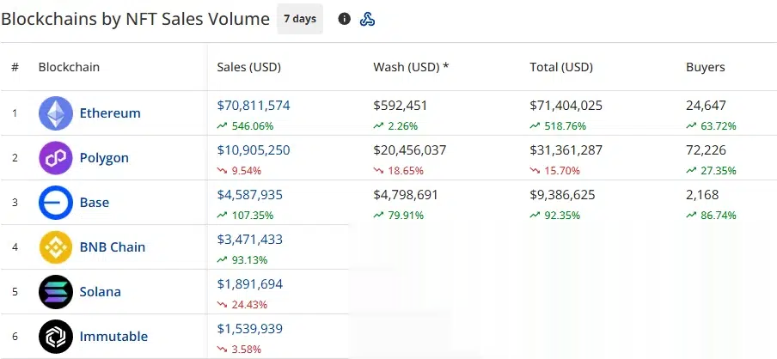Click the BNB Chain logo icon
The height and width of the screenshot is (359, 777).
click(x=56, y=247)
